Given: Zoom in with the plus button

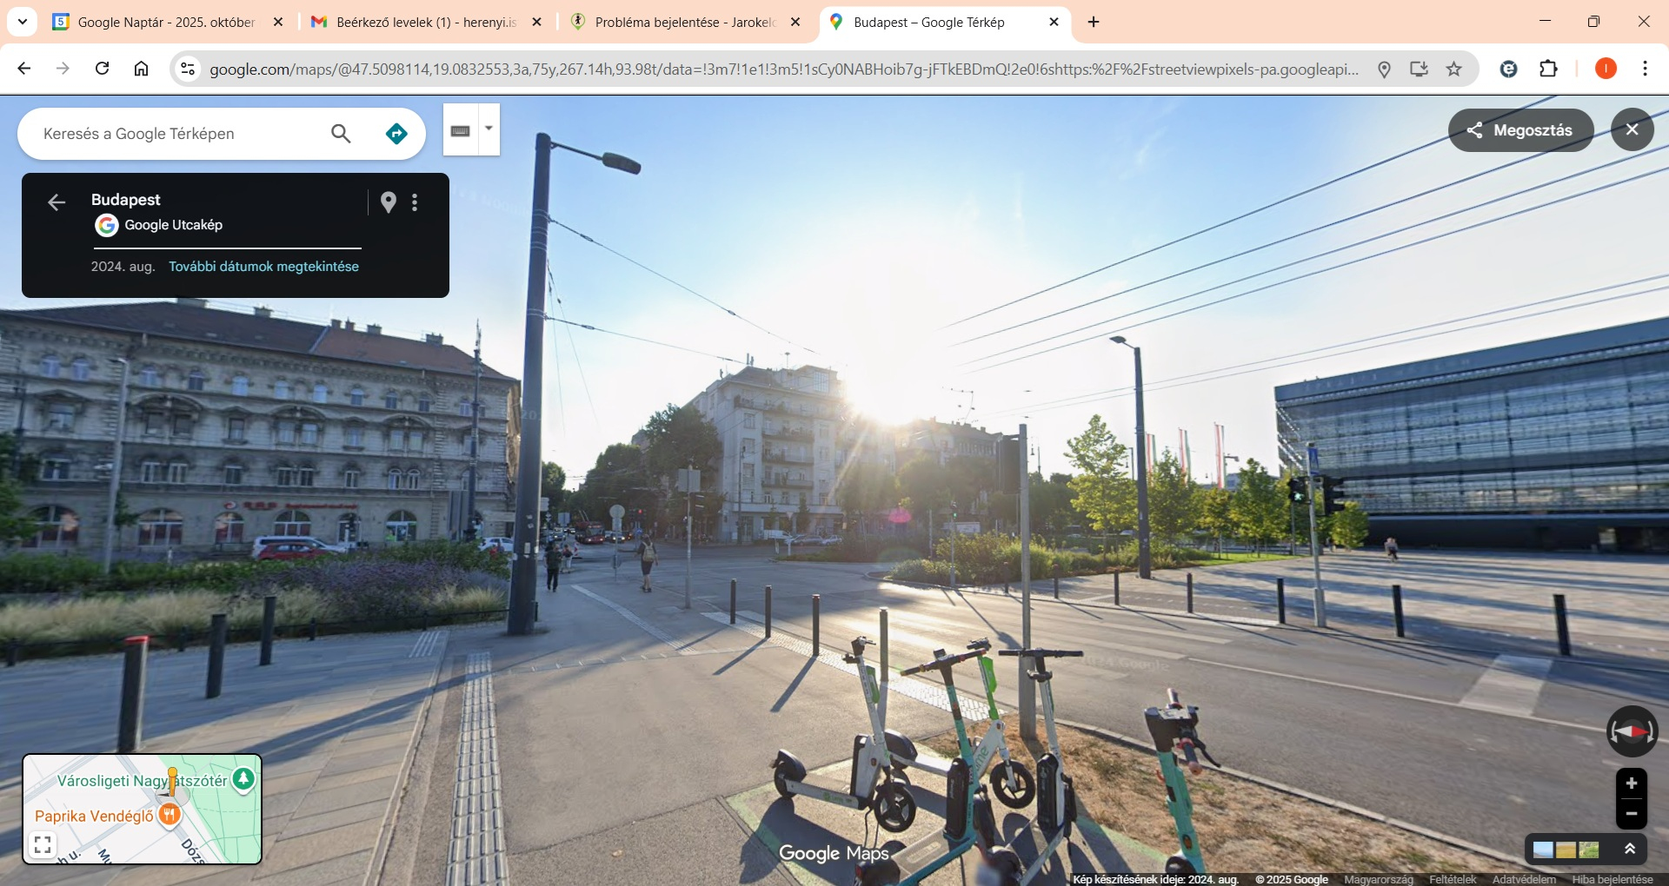Looking at the screenshot, I should (x=1631, y=784).
